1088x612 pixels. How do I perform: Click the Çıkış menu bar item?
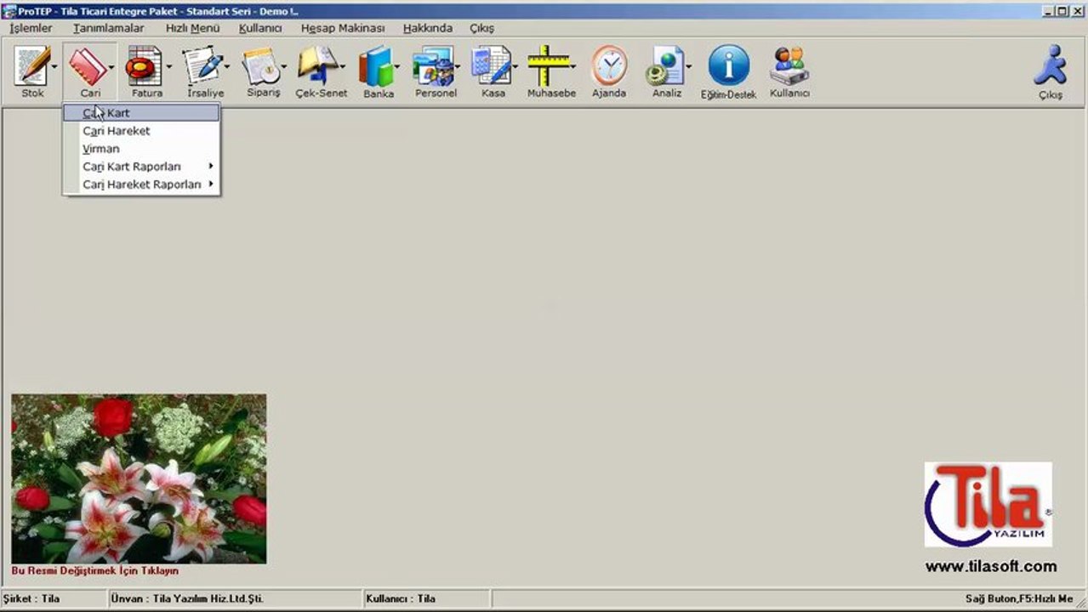pyautogui.click(x=481, y=28)
